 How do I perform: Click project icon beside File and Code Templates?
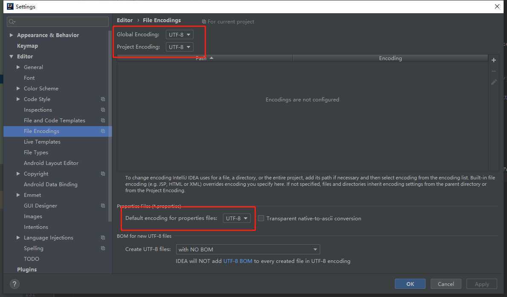coord(103,121)
